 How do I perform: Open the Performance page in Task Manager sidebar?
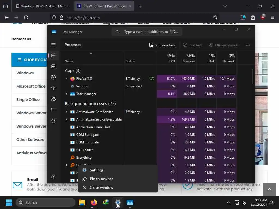click(x=53, y=66)
